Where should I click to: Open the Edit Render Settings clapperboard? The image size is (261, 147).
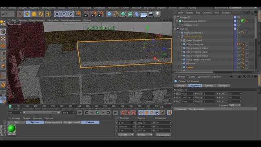pyautogui.click(x=100, y=14)
